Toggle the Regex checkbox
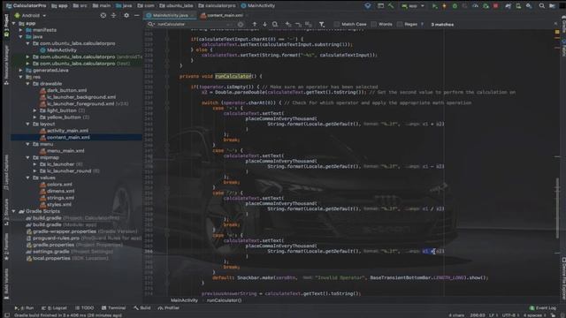This screenshot has width=566, height=318. [x=400, y=24]
